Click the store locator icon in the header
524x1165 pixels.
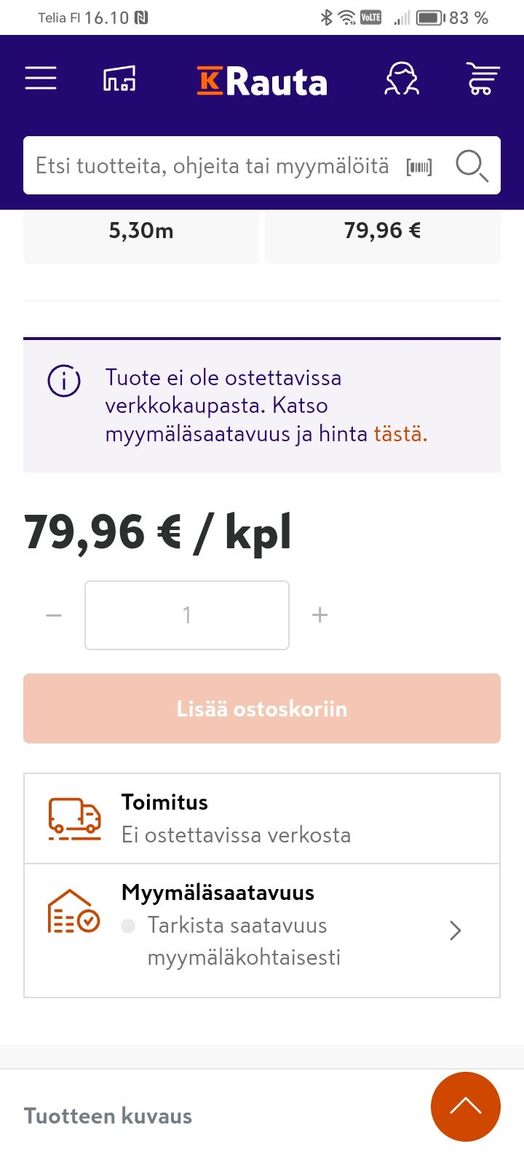(121, 78)
